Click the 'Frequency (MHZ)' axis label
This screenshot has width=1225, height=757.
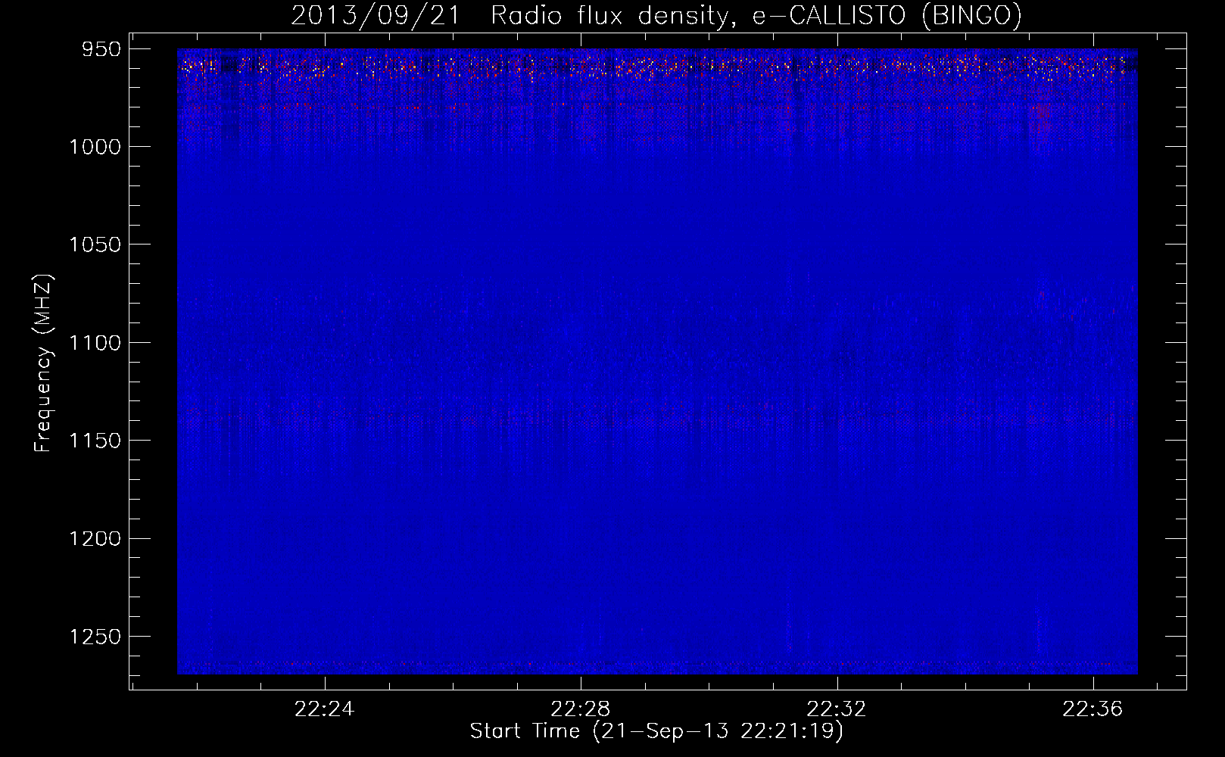coord(43,363)
